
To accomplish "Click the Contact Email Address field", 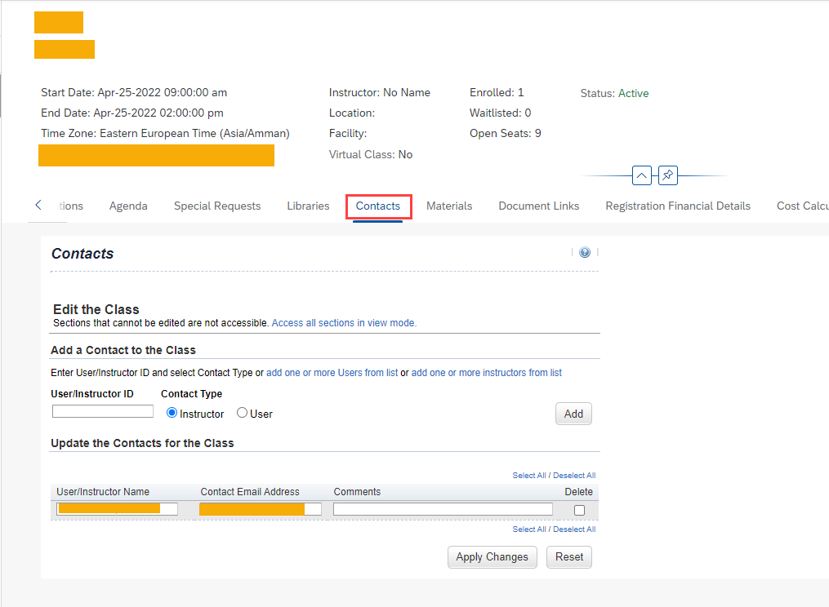I will 260,509.
